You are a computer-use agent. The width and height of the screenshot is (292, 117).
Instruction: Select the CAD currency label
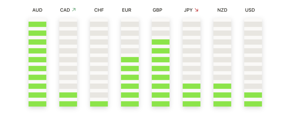click(65, 10)
